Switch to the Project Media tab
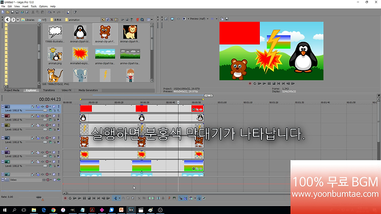Image resolution: width=381 pixels, height=214 pixels. click(12, 90)
